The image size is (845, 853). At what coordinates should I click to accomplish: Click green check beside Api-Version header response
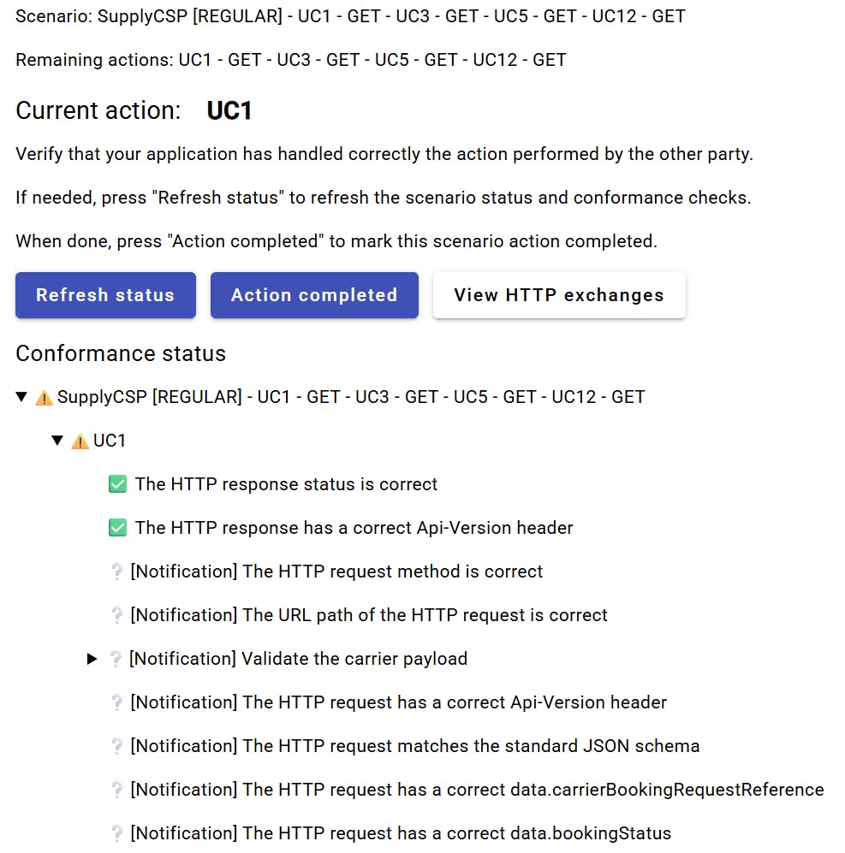click(117, 528)
